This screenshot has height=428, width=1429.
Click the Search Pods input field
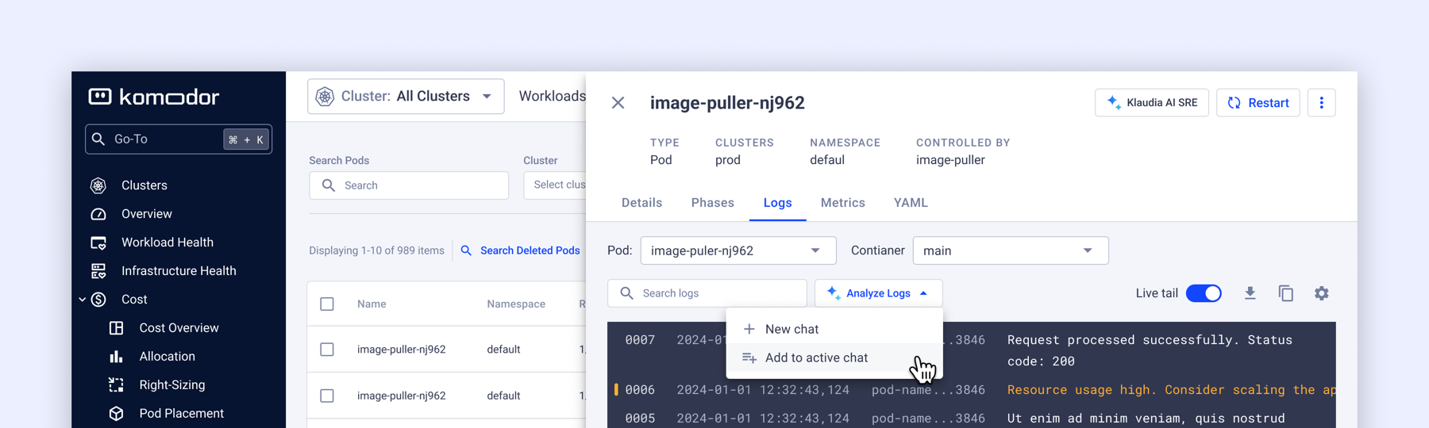(409, 185)
